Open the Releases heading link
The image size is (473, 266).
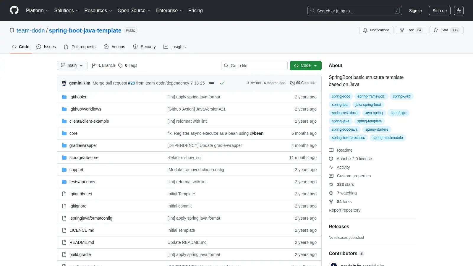click(339, 227)
